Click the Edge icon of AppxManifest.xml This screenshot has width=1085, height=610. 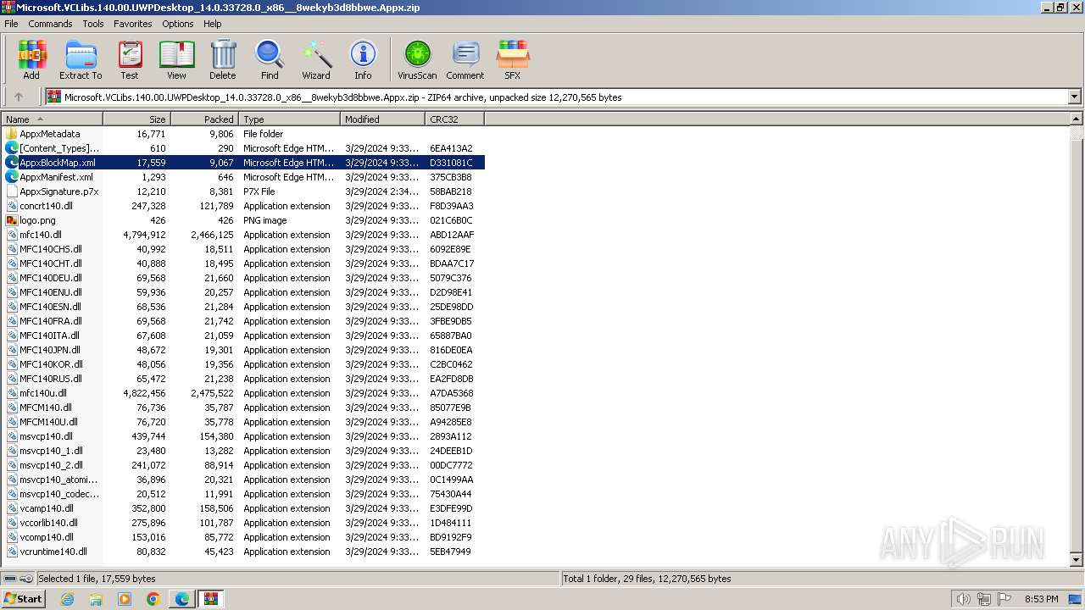click(12, 177)
